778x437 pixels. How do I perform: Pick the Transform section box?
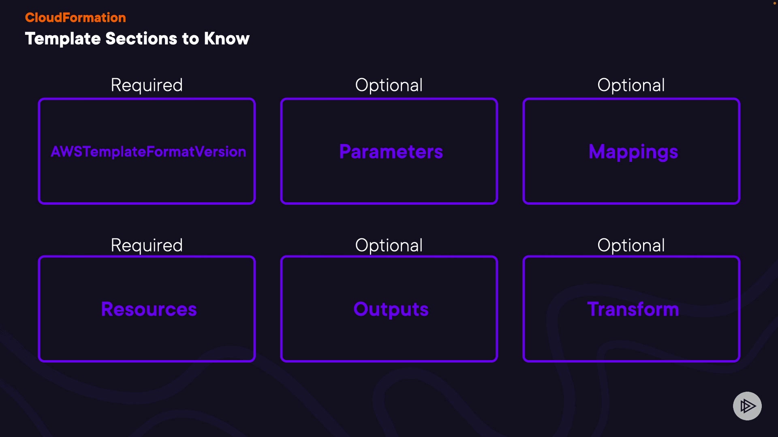(x=631, y=309)
